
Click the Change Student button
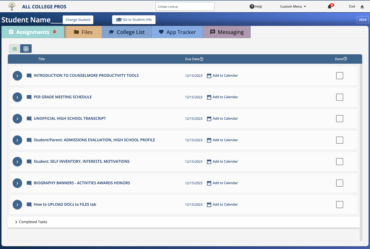[x=78, y=20]
